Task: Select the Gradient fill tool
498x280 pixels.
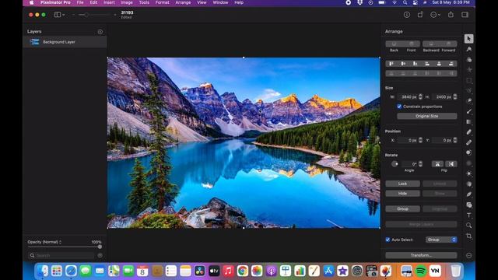Action: click(x=468, y=122)
